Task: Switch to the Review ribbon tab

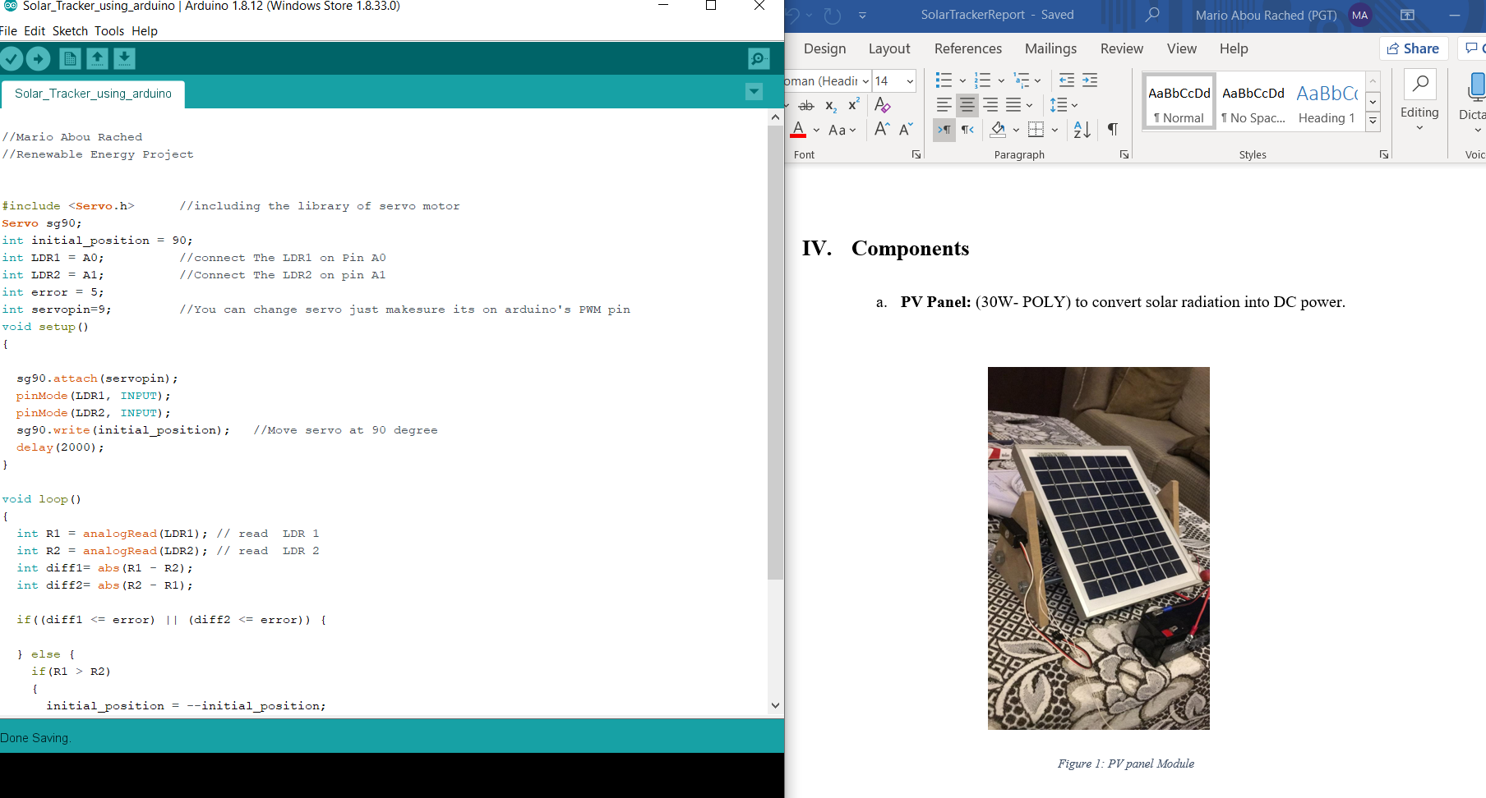Action: (1121, 48)
